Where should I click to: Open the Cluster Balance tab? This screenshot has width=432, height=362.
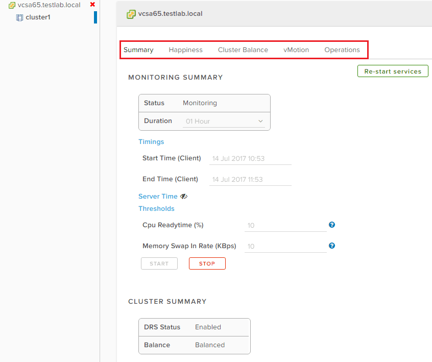click(243, 50)
